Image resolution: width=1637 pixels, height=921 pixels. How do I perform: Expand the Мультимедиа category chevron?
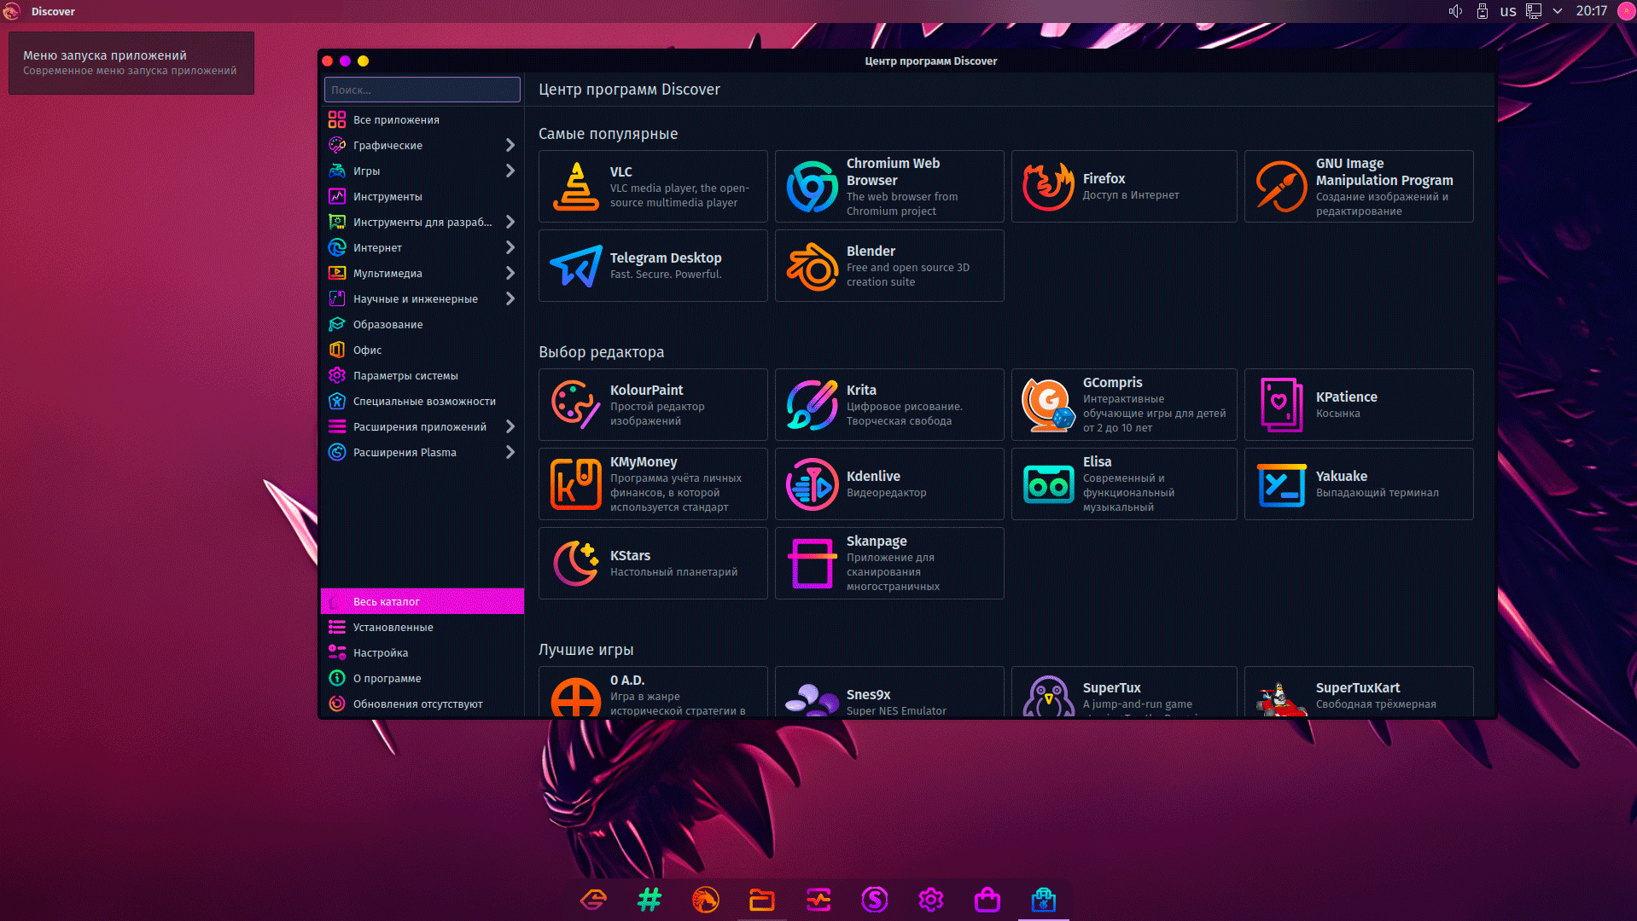510,273
